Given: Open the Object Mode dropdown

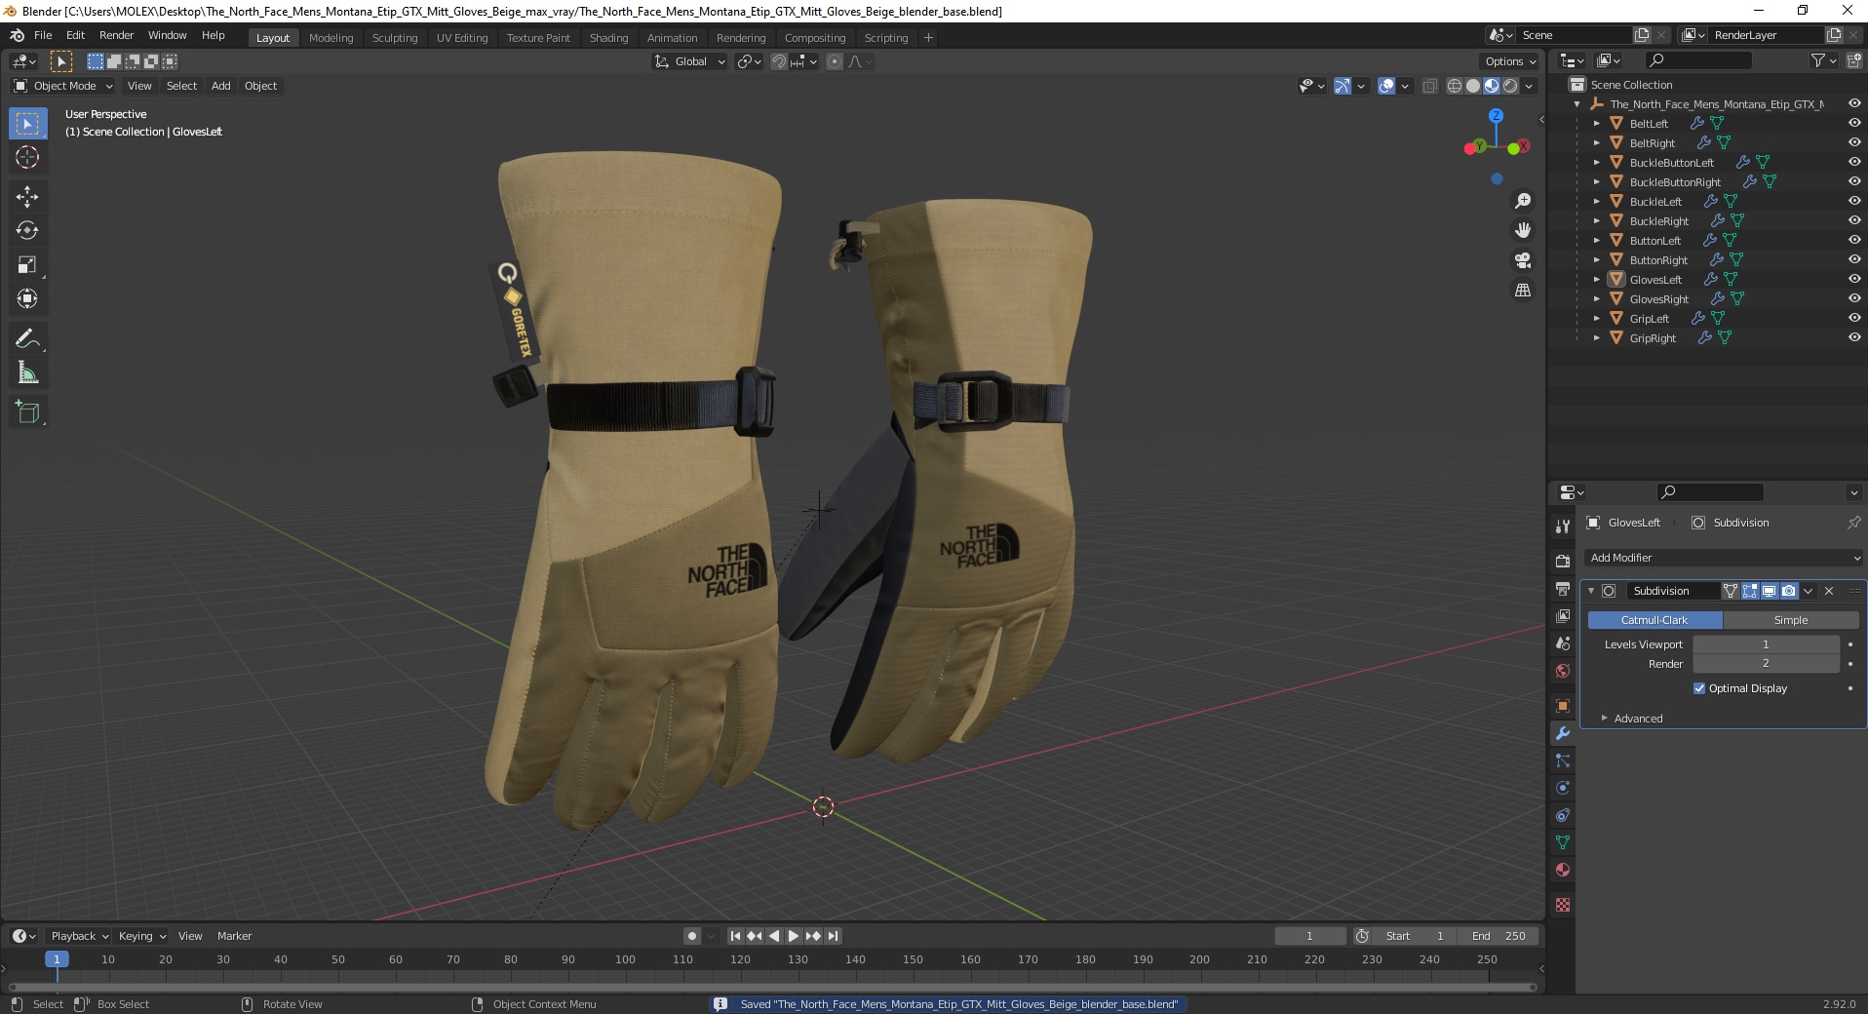Looking at the screenshot, I should (x=63, y=86).
